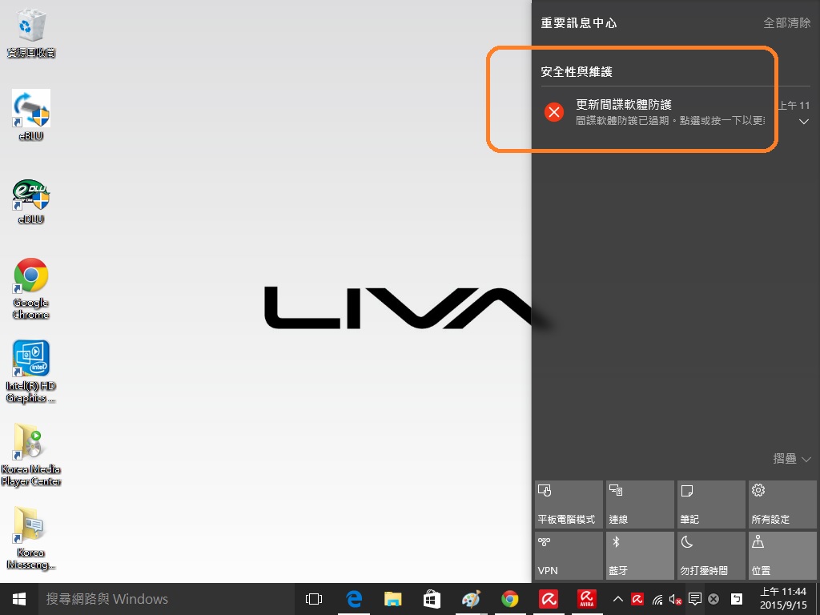
Task: Select the eDLU desktop shortcut
Action: coord(31,201)
